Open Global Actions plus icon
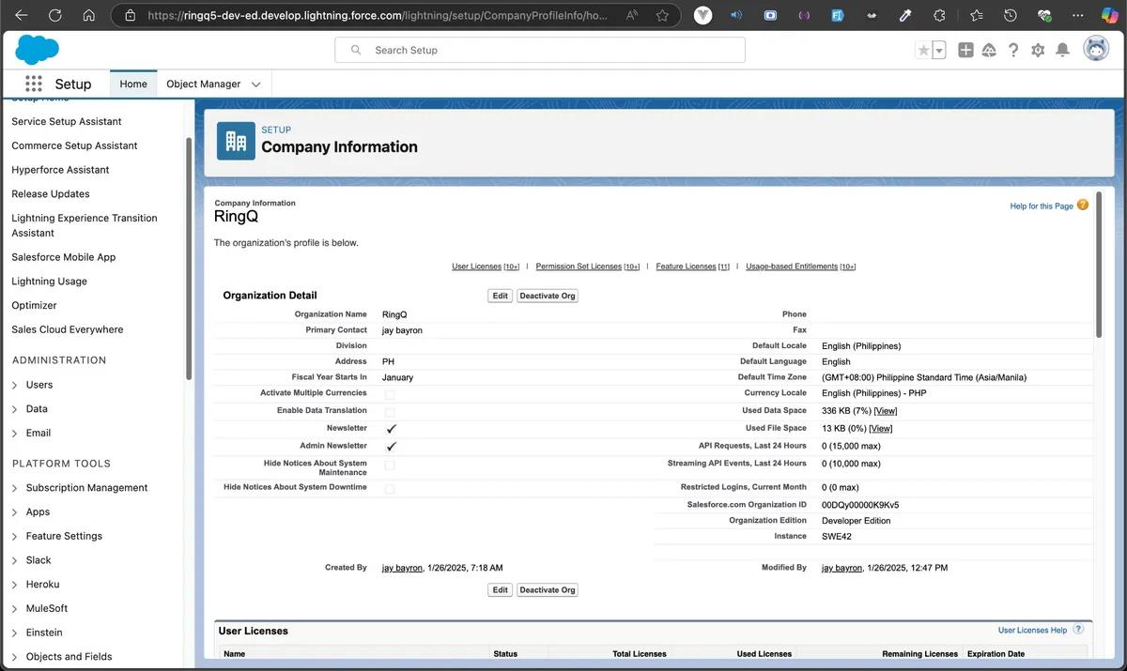The image size is (1127, 671). click(965, 51)
